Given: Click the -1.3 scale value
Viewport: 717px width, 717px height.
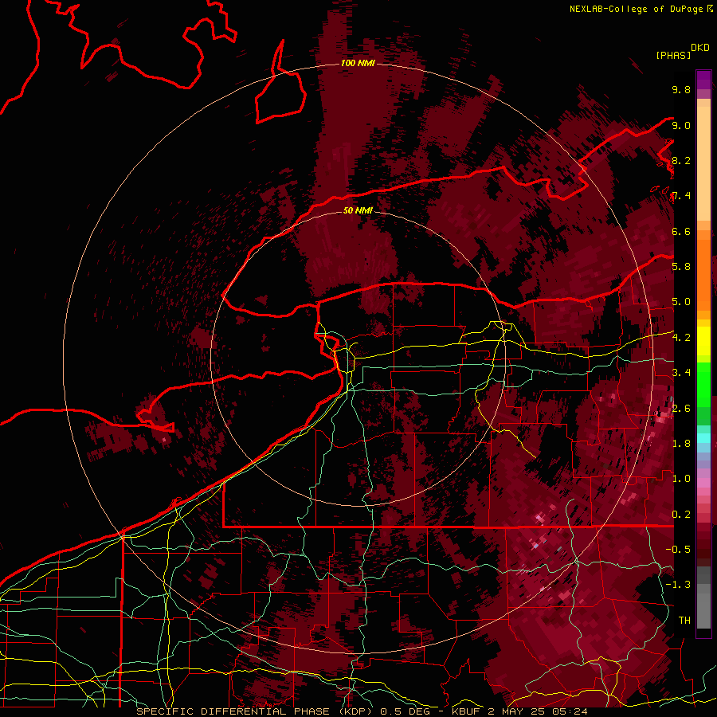Looking at the screenshot, I should coord(678,585).
